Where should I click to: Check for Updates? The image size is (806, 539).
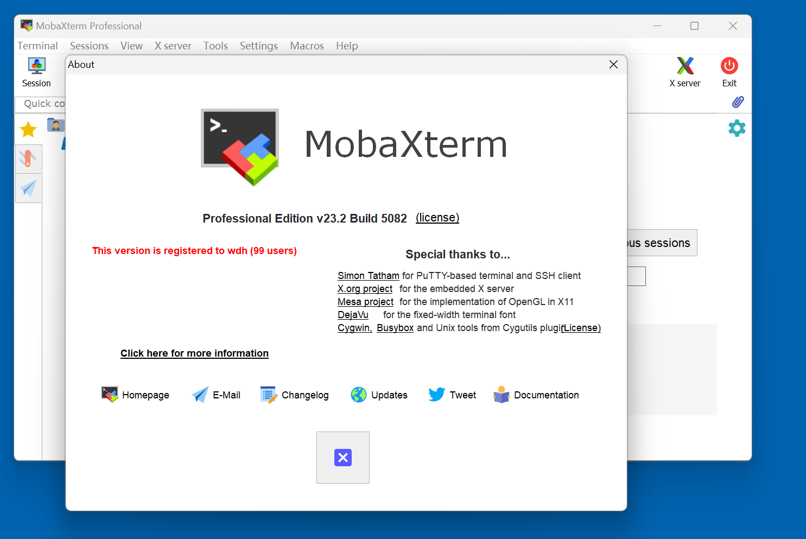(x=379, y=395)
